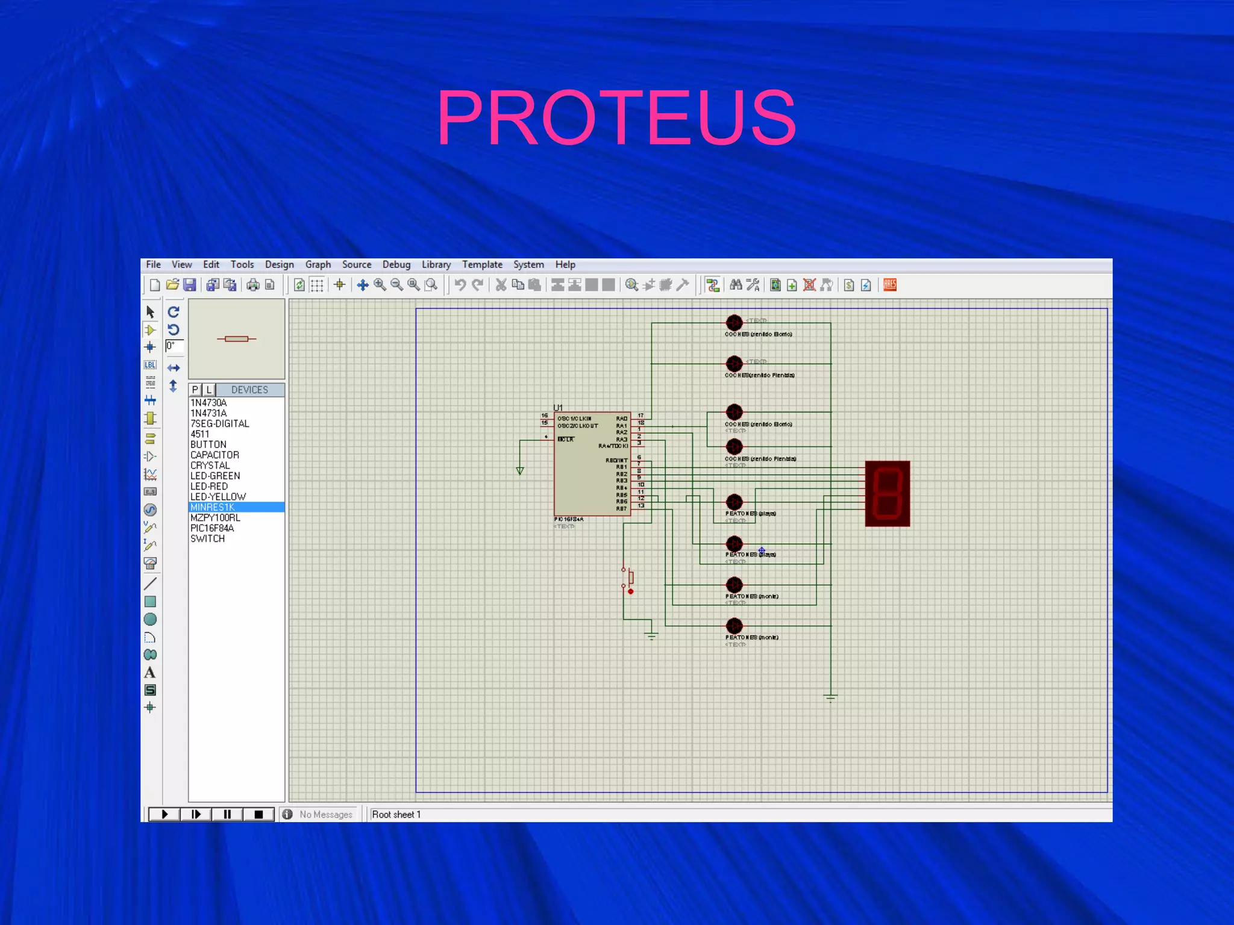The width and height of the screenshot is (1234, 925).
Task: Select the Voltage Probe tool
Action: coord(151,528)
